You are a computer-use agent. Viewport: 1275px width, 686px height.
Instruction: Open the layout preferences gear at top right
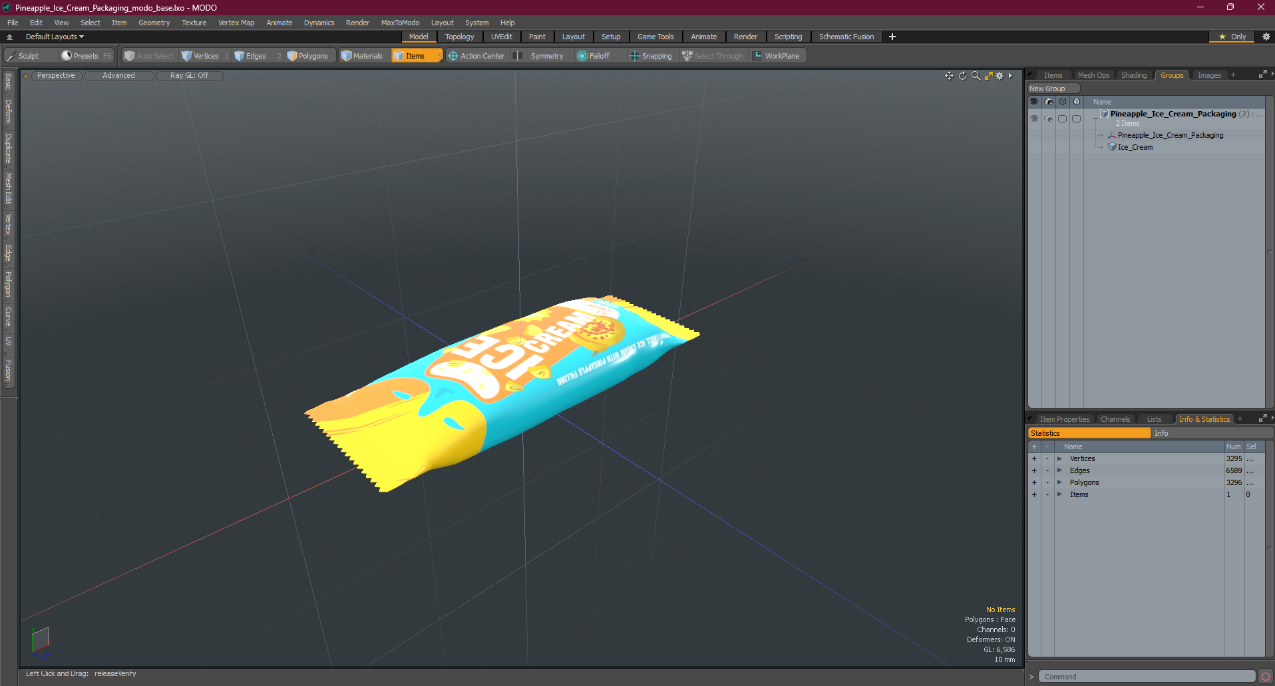pos(1266,37)
